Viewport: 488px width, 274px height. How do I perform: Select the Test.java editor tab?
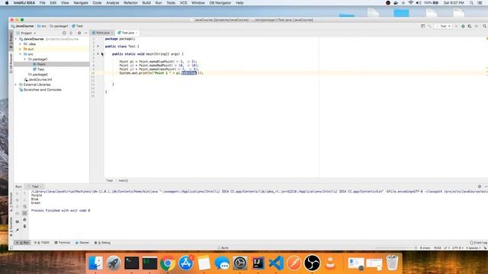(x=127, y=33)
